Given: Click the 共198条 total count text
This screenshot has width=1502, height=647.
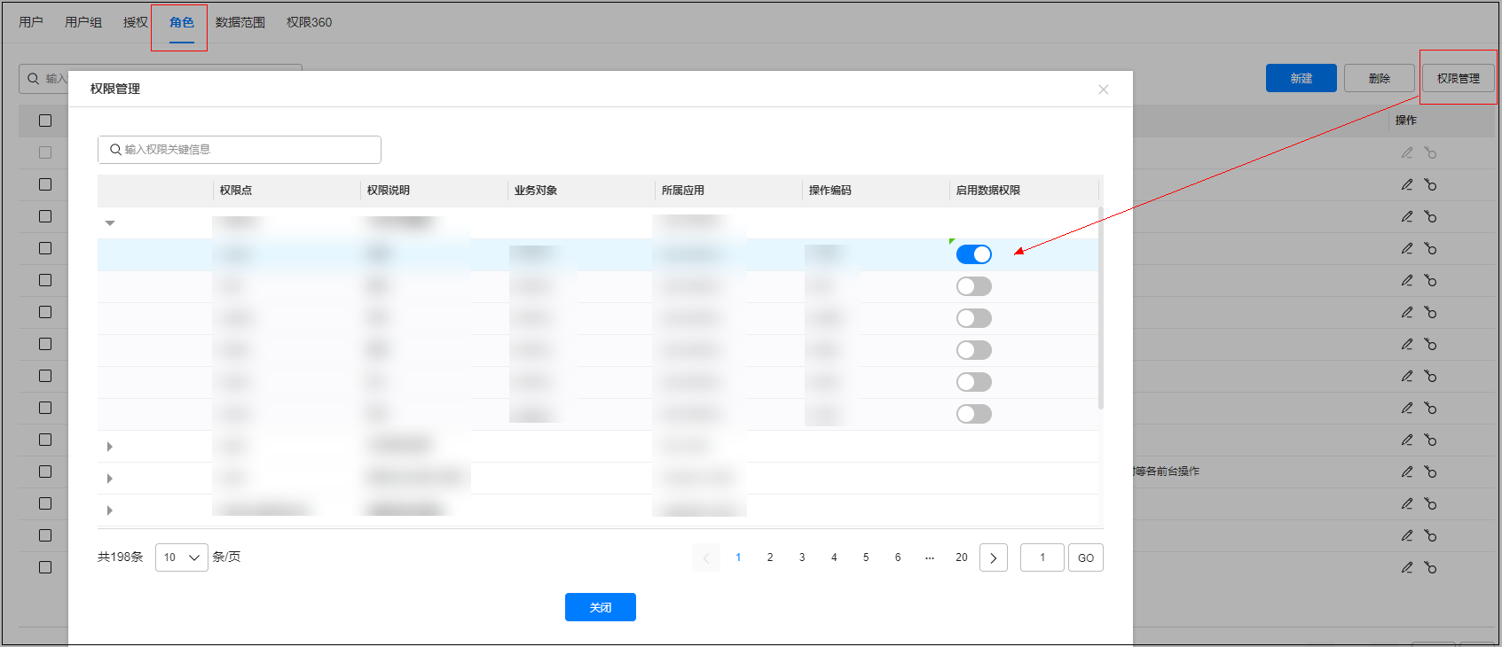Looking at the screenshot, I should [x=120, y=557].
